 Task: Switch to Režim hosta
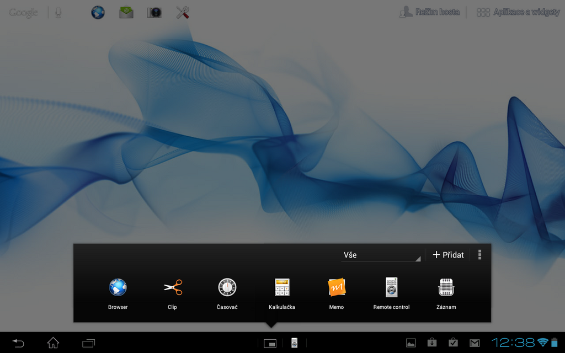430,11
